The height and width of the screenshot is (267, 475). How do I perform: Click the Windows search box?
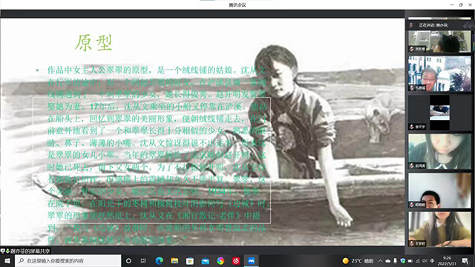click(68, 260)
